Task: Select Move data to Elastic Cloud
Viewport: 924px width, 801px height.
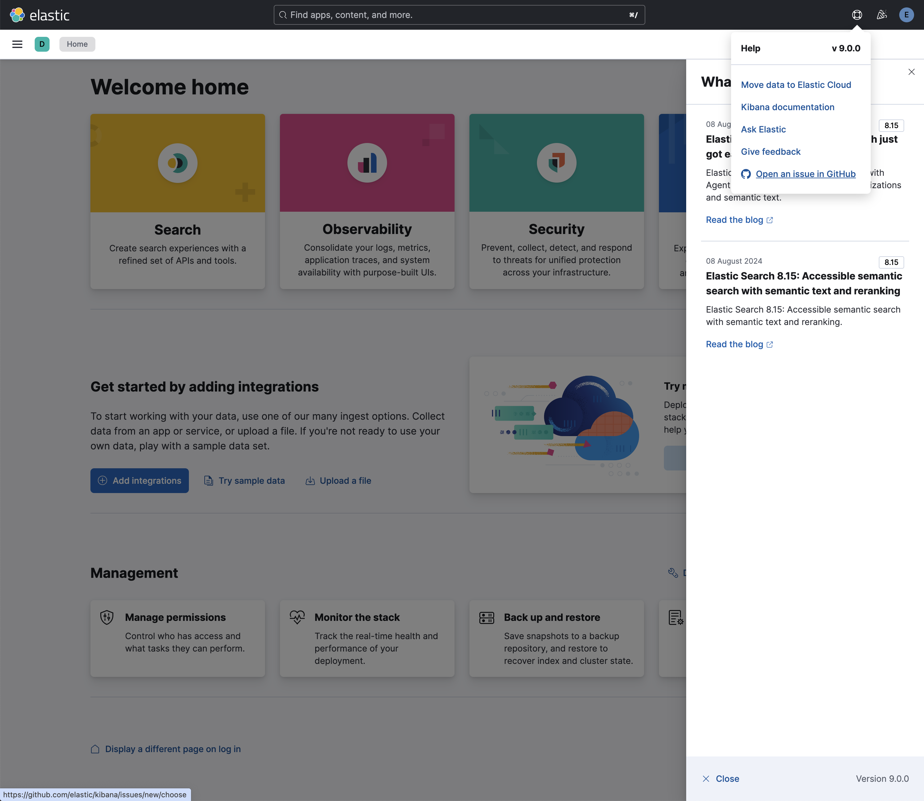Action: click(x=796, y=85)
